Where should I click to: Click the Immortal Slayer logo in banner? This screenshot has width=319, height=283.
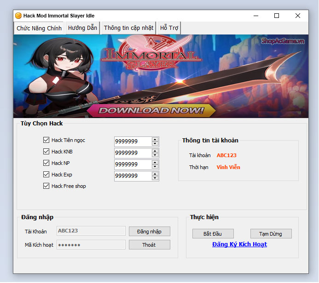[x=151, y=53]
